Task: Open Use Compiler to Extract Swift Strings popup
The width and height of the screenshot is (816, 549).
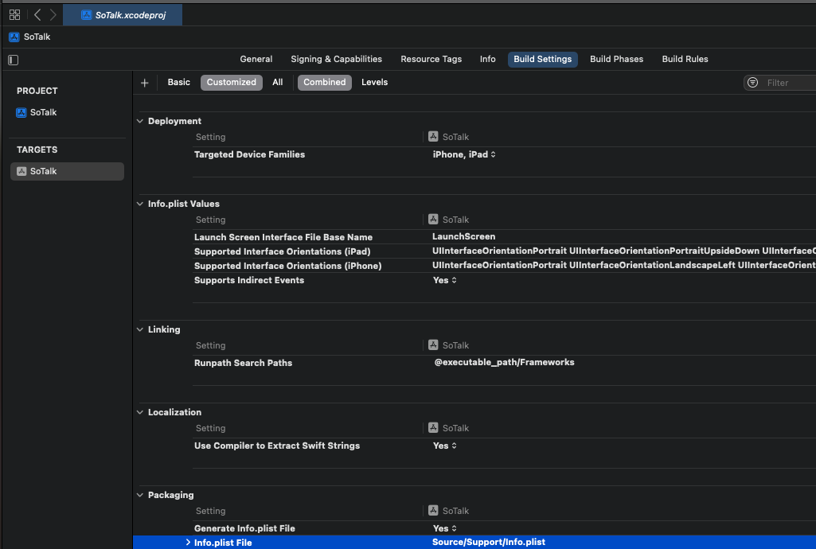Action: click(x=445, y=446)
